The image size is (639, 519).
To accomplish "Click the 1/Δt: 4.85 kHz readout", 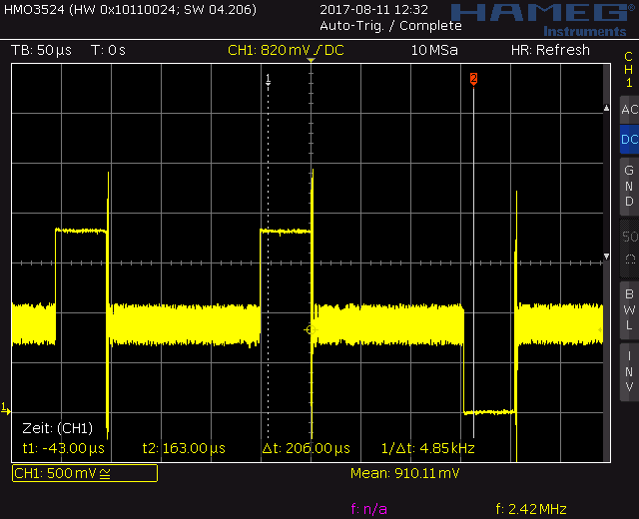I will tap(428, 448).
